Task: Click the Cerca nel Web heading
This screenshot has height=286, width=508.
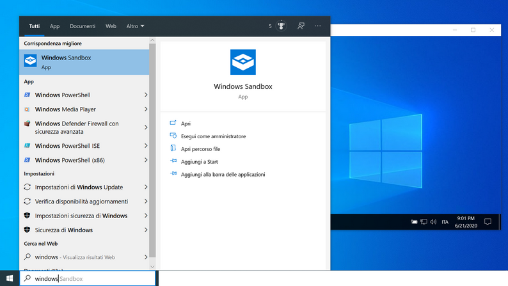Action: pos(40,244)
